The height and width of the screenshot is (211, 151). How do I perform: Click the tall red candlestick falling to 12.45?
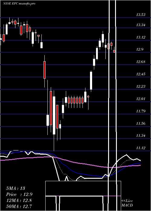44,70
